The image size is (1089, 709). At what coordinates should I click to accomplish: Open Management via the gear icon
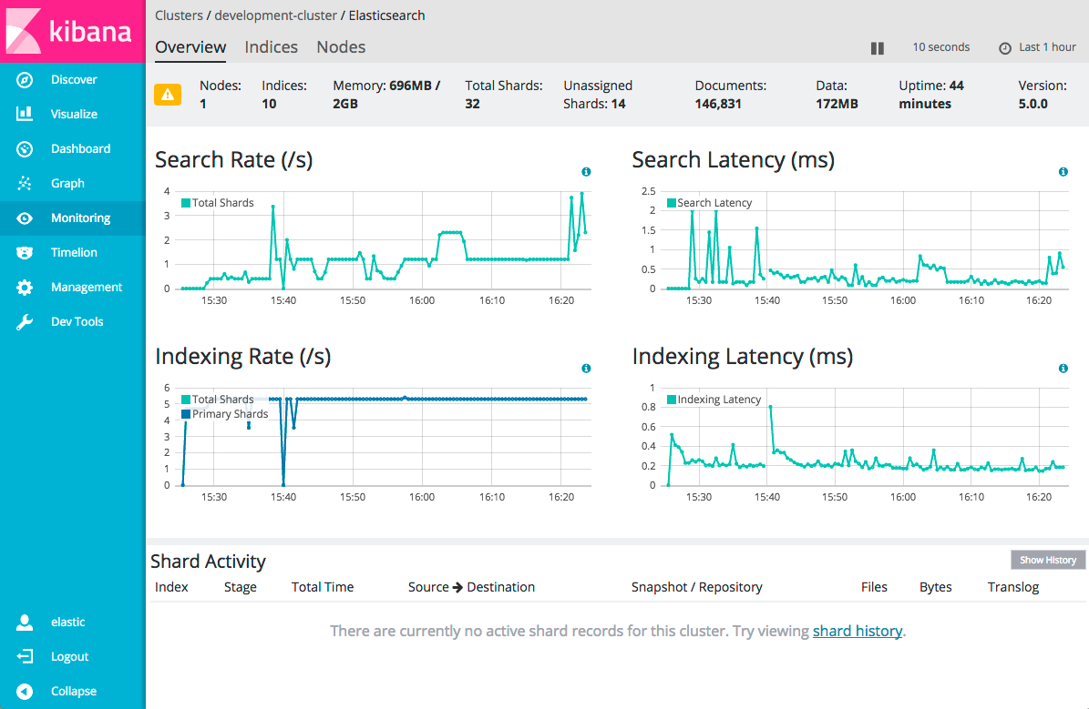coord(25,288)
